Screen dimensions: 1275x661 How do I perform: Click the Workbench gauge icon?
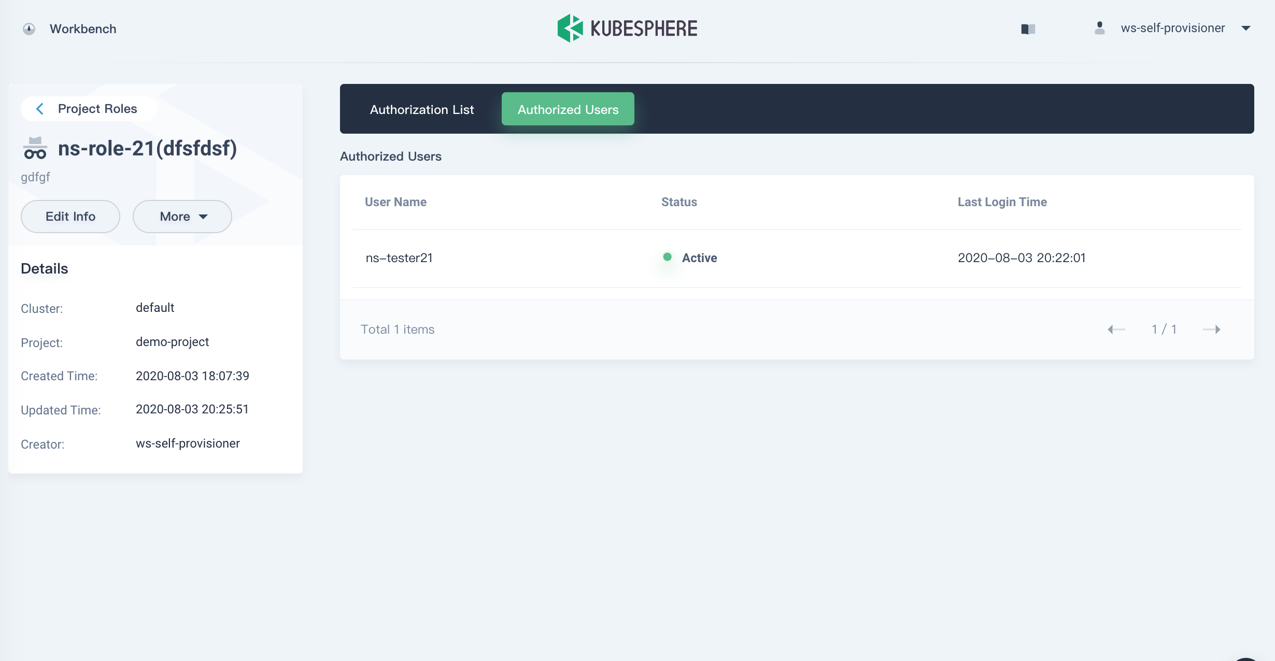tap(30, 29)
